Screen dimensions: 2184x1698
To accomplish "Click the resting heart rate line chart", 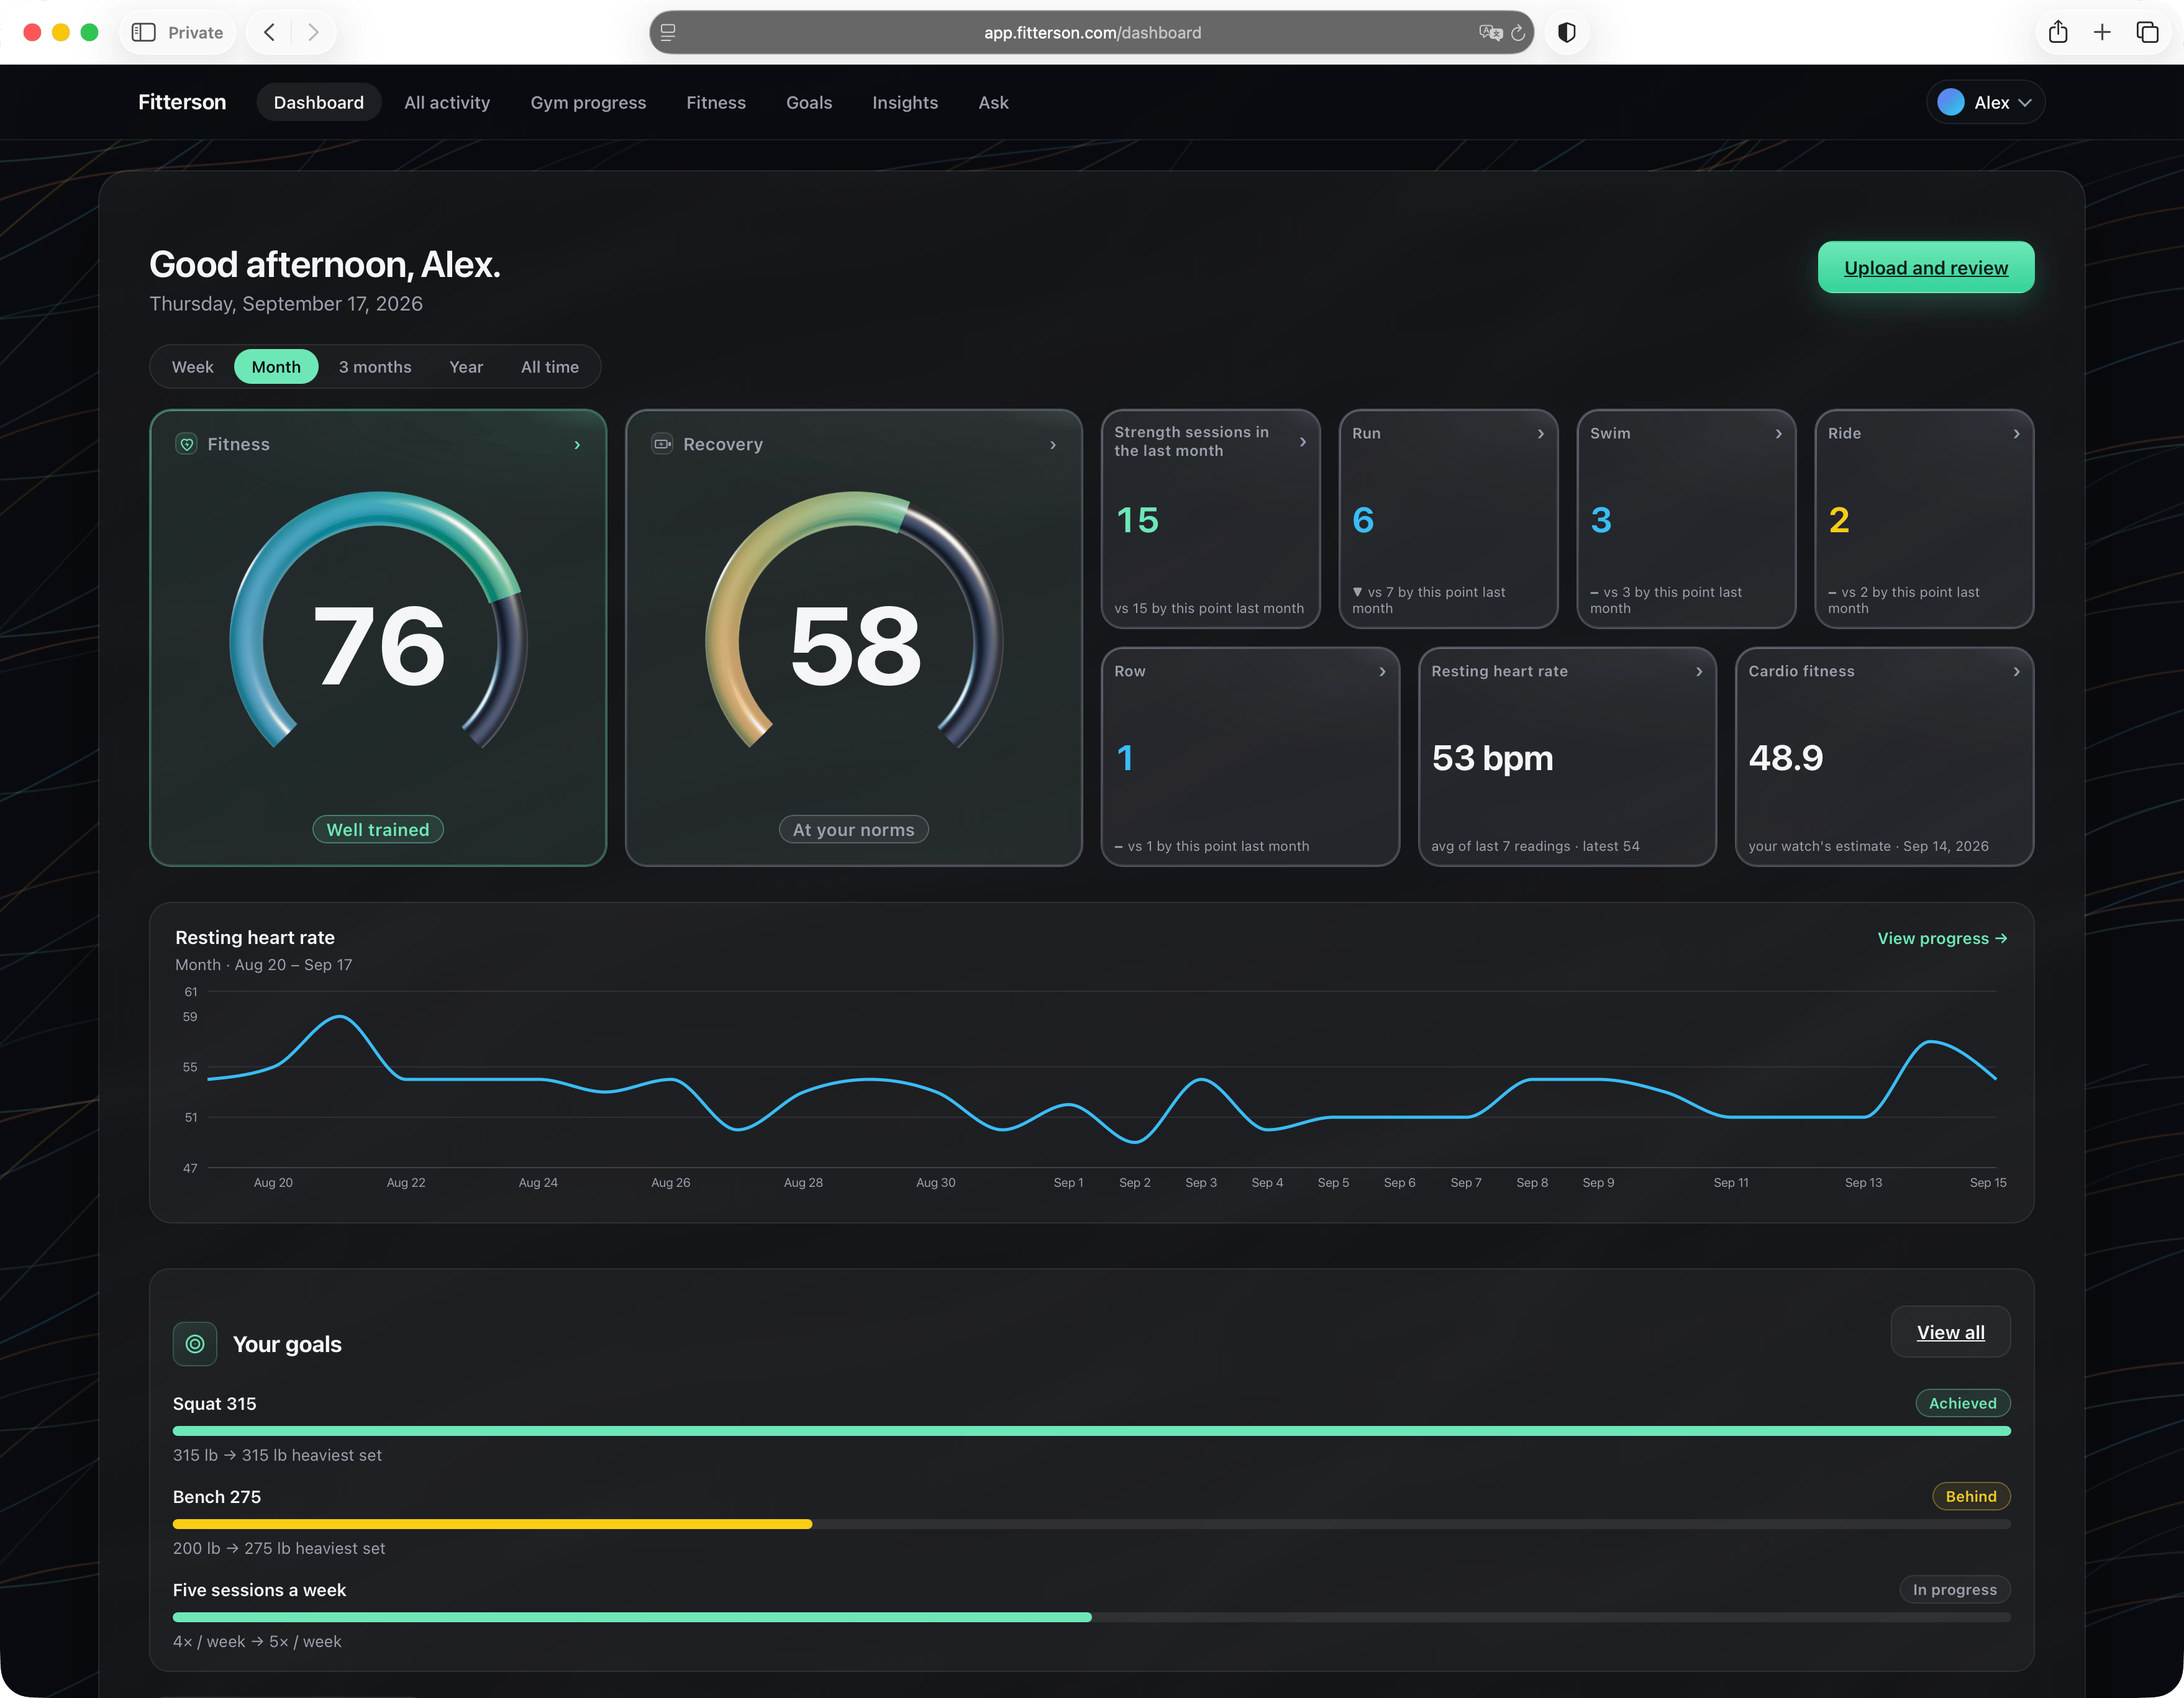I will [1101, 1081].
